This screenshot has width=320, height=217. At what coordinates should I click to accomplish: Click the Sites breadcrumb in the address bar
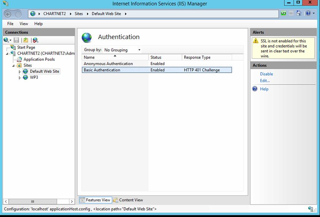click(79, 14)
